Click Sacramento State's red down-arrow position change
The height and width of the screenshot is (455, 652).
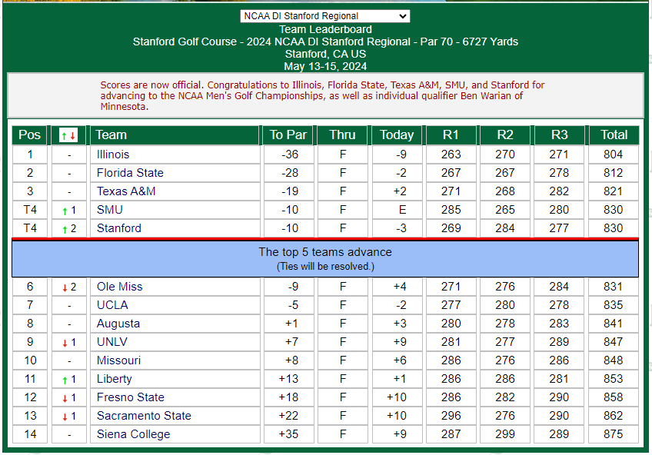[x=65, y=417]
